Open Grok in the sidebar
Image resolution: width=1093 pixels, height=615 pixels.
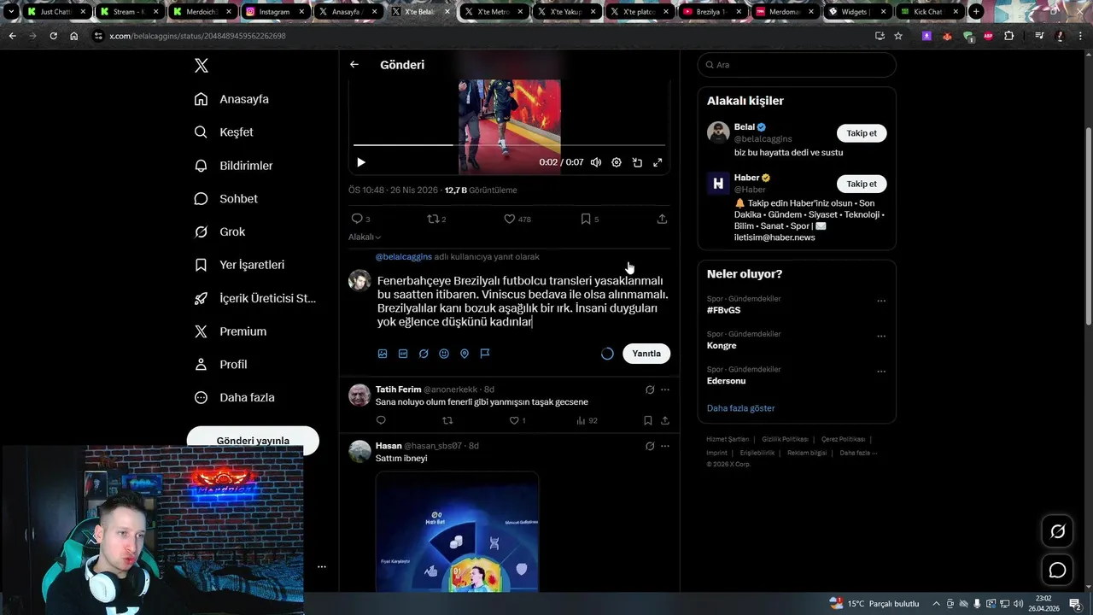(x=219, y=231)
